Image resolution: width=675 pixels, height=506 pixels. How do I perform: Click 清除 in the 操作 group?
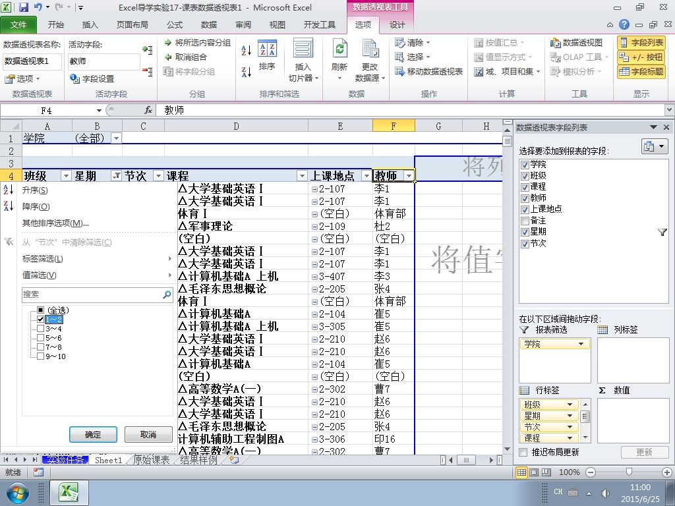pos(413,43)
